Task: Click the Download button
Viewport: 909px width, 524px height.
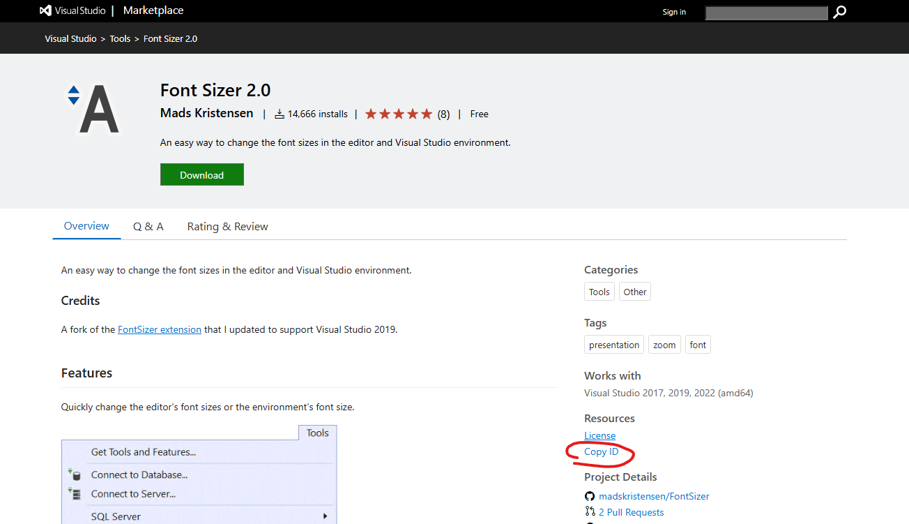Action: tap(202, 174)
